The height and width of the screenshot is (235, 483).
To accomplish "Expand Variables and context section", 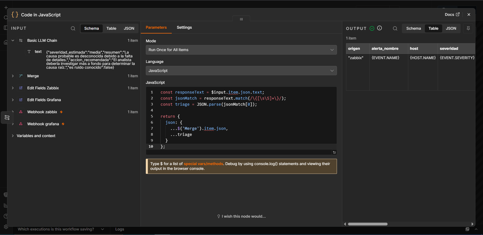I will point(13,136).
